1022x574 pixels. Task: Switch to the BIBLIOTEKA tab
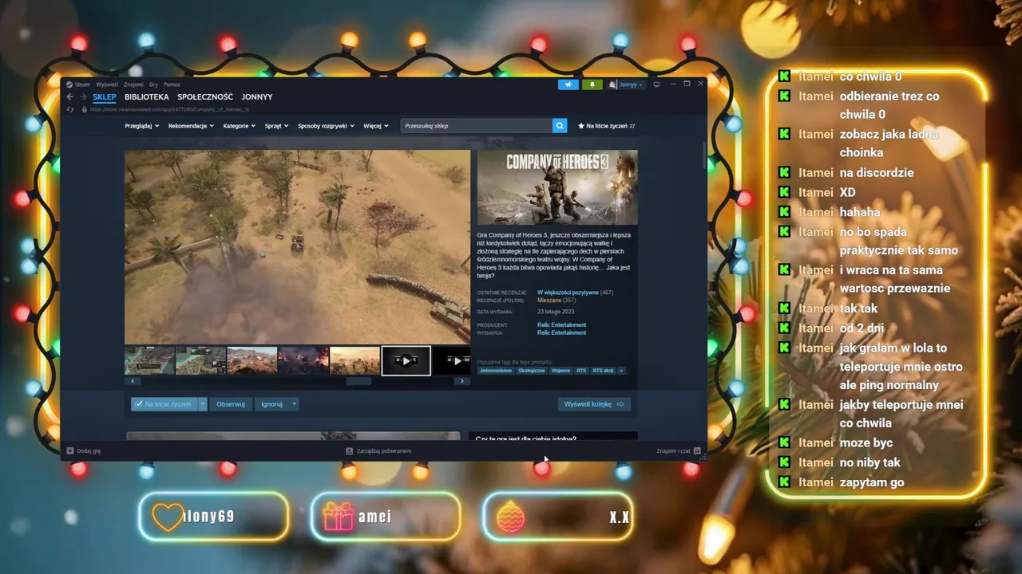(x=146, y=97)
